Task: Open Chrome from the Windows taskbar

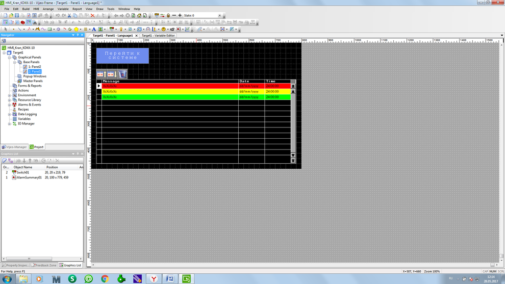Action: (105, 279)
